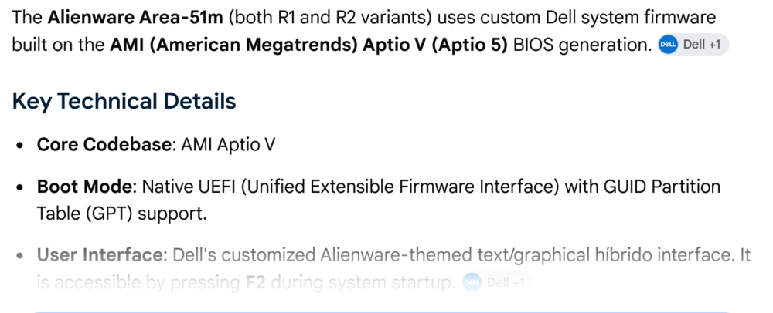This screenshot has height=313, width=773.
Task: Select the bold "Core Codebase" label
Action: point(104,144)
